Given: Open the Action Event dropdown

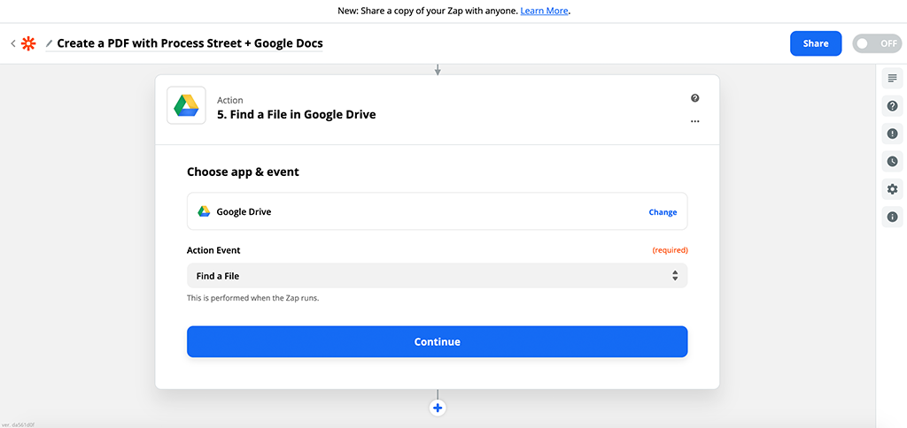Looking at the screenshot, I should (437, 276).
